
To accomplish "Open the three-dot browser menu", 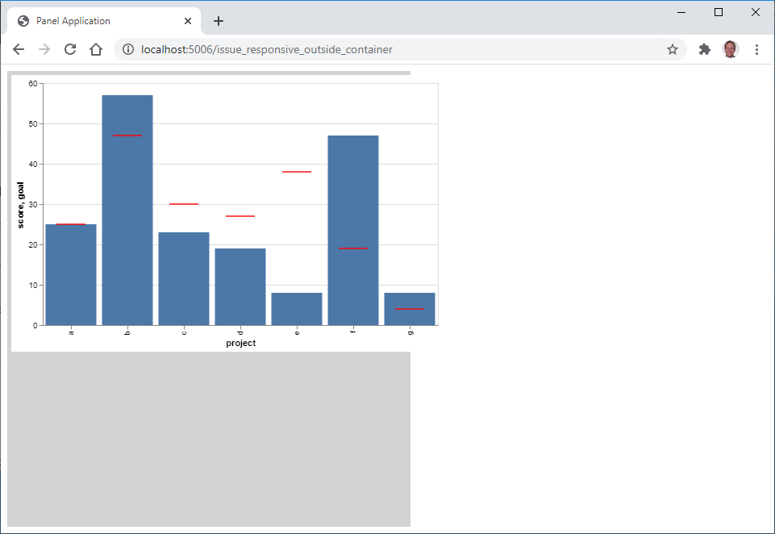I will tap(756, 49).
